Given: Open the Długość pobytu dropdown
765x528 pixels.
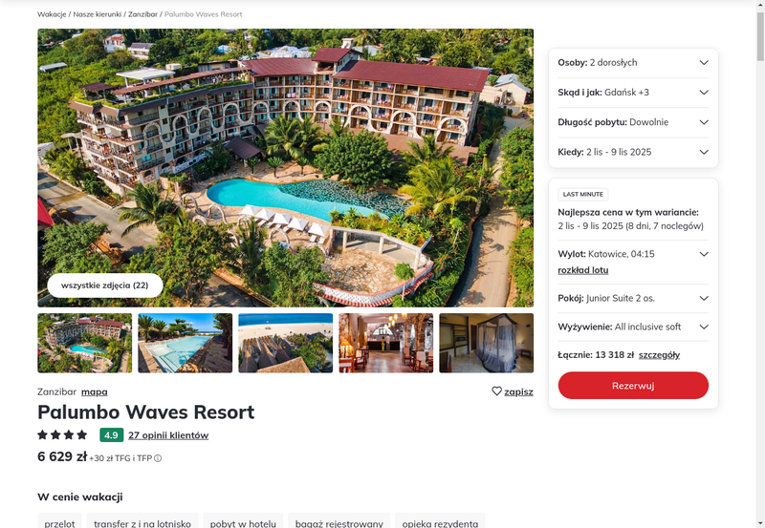Looking at the screenshot, I should 633,122.
